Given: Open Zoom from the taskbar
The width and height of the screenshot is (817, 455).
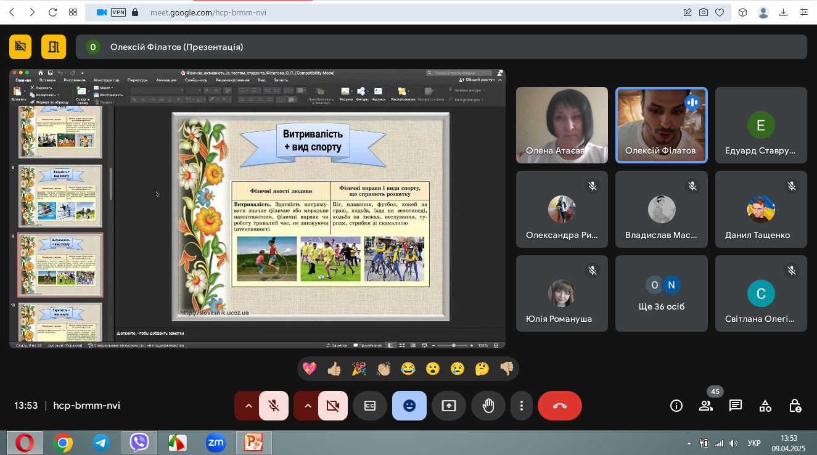Looking at the screenshot, I should pos(215,443).
